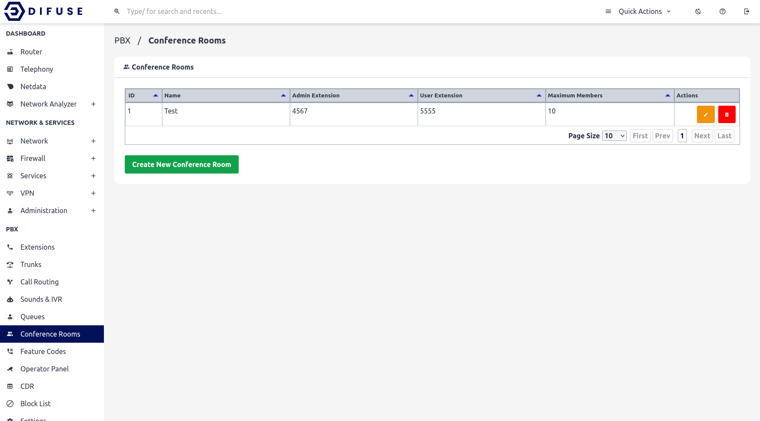Image resolution: width=760 pixels, height=421 pixels.
Task: Click the Services sidebar icon
Action: (x=10, y=176)
